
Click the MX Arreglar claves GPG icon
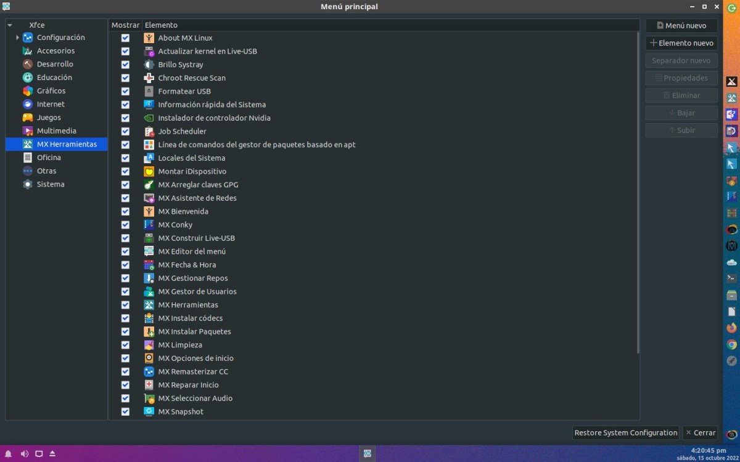(x=149, y=185)
